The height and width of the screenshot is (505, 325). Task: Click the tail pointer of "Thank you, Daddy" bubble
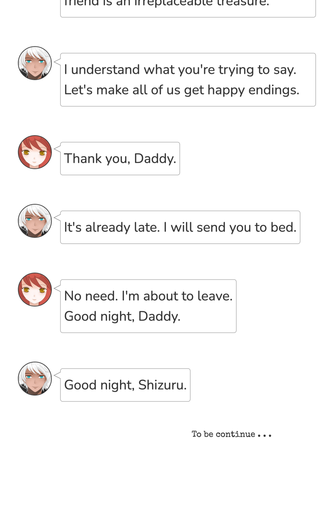(57, 149)
